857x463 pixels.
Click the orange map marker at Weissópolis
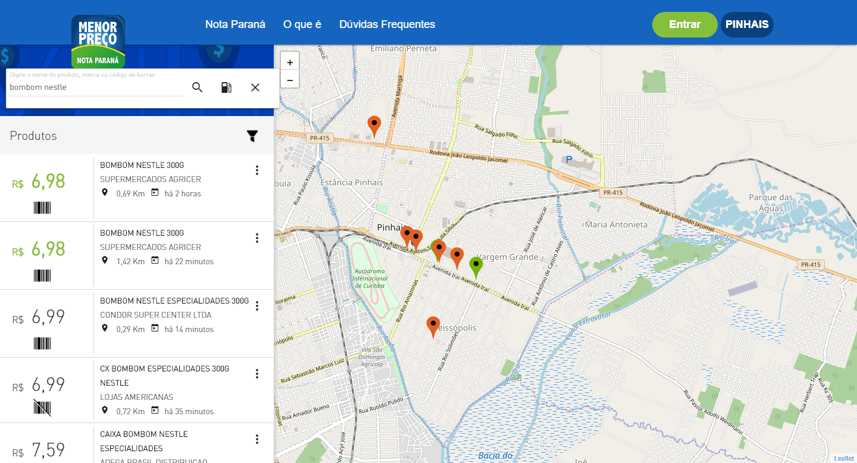click(433, 326)
